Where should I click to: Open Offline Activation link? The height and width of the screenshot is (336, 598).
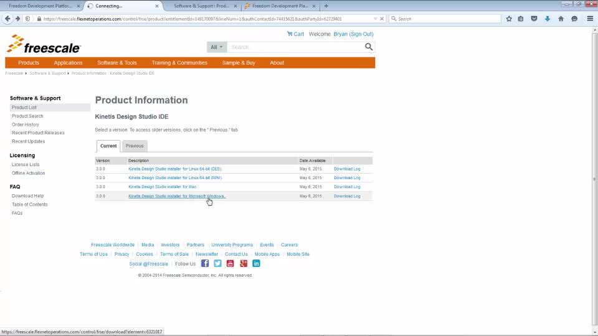[x=28, y=173]
